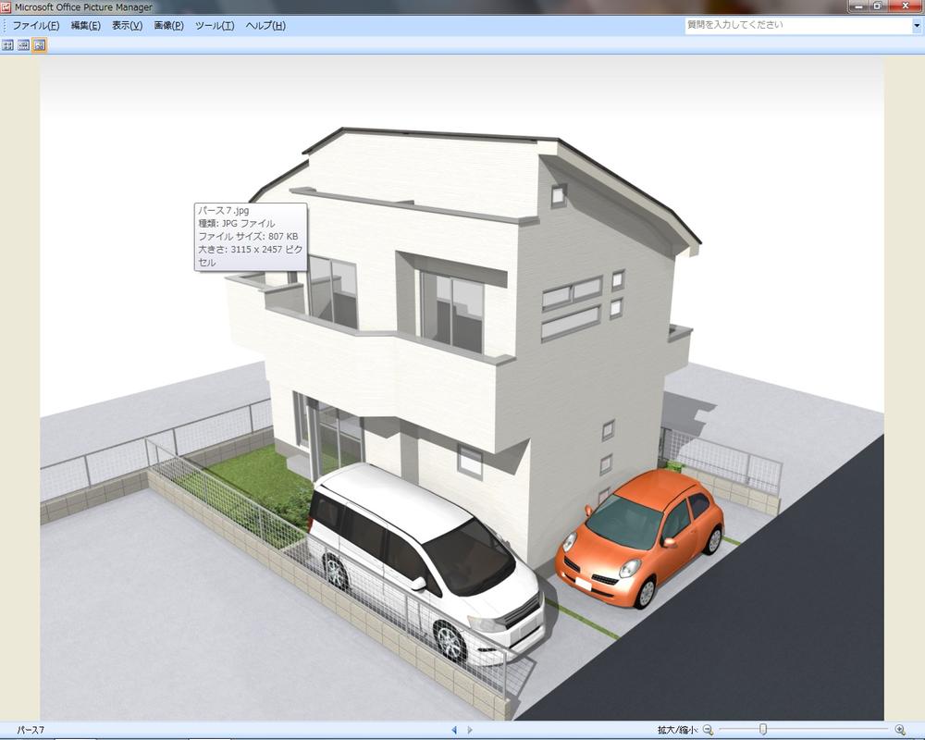Click the zoom in magnifier icon
The height and width of the screenshot is (740, 925).
tap(899, 728)
